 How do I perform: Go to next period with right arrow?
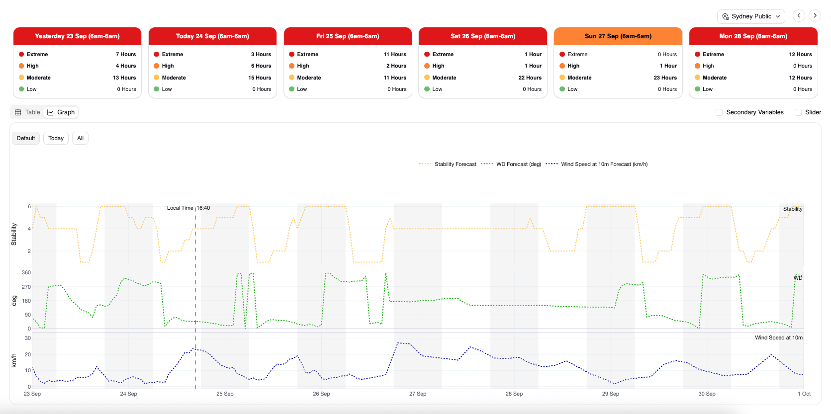pyautogui.click(x=815, y=15)
